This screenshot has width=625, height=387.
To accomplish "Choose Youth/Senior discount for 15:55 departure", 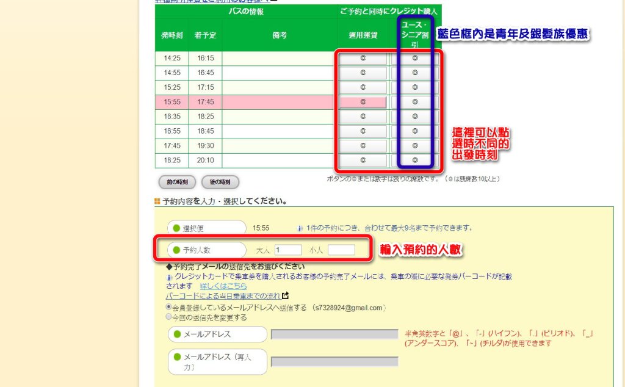I will 414,102.
